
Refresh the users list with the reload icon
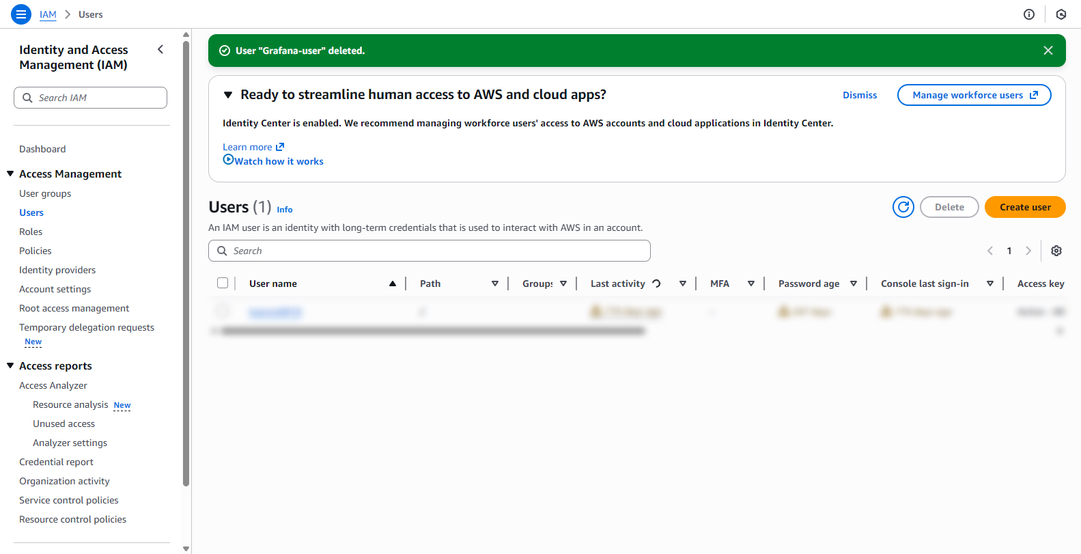[x=903, y=207]
